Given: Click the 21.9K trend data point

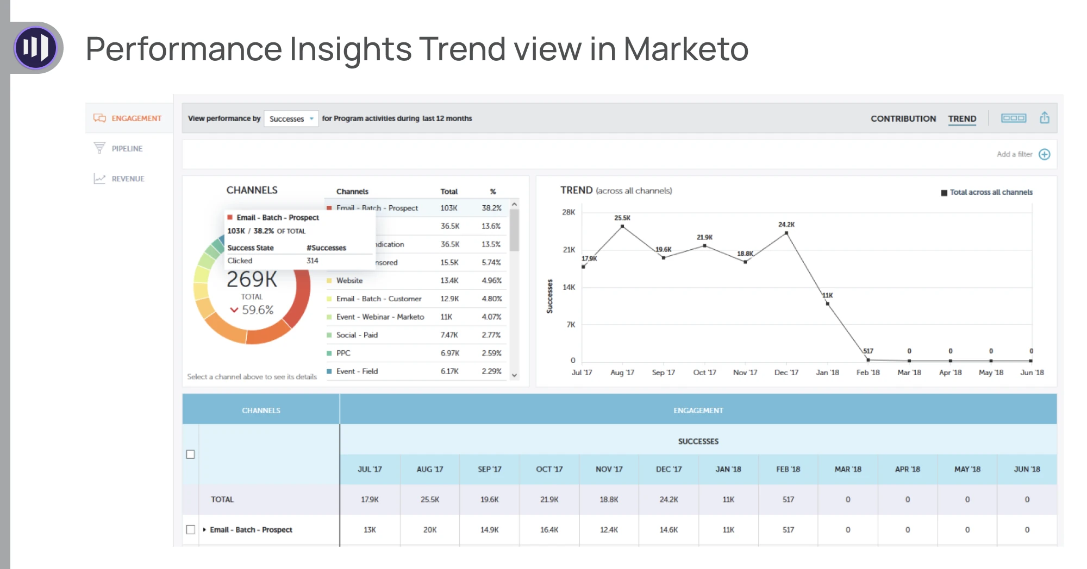Looking at the screenshot, I should tap(704, 245).
